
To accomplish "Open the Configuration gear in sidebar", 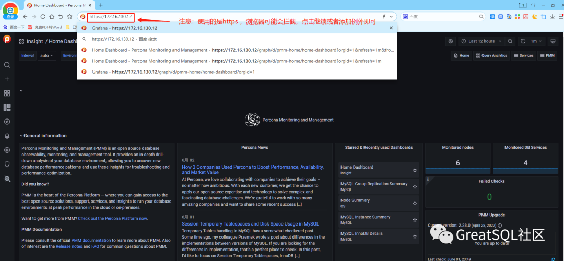I will pos(7,150).
